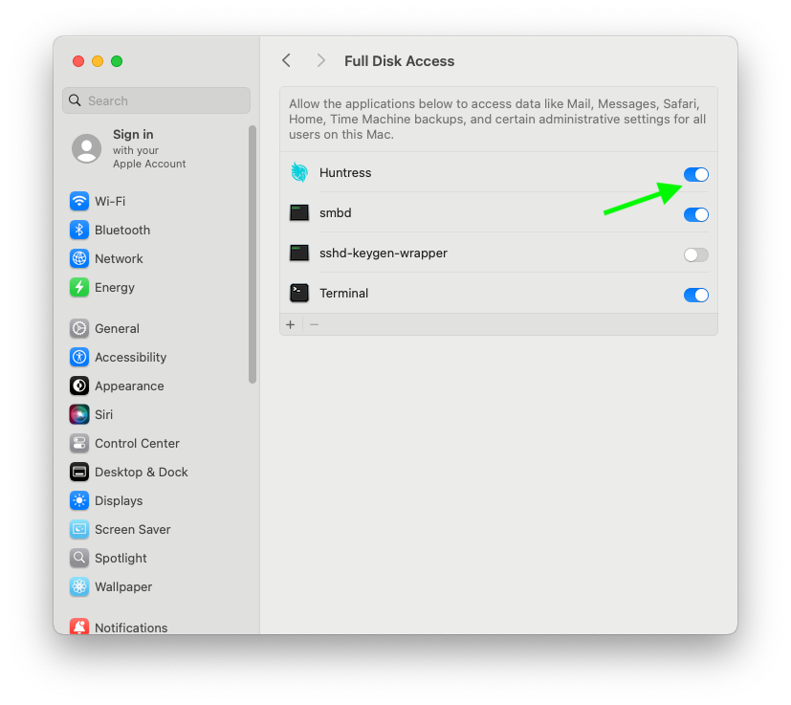Open the Appearance icon
Image resolution: width=791 pixels, height=705 pixels.
[79, 386]
